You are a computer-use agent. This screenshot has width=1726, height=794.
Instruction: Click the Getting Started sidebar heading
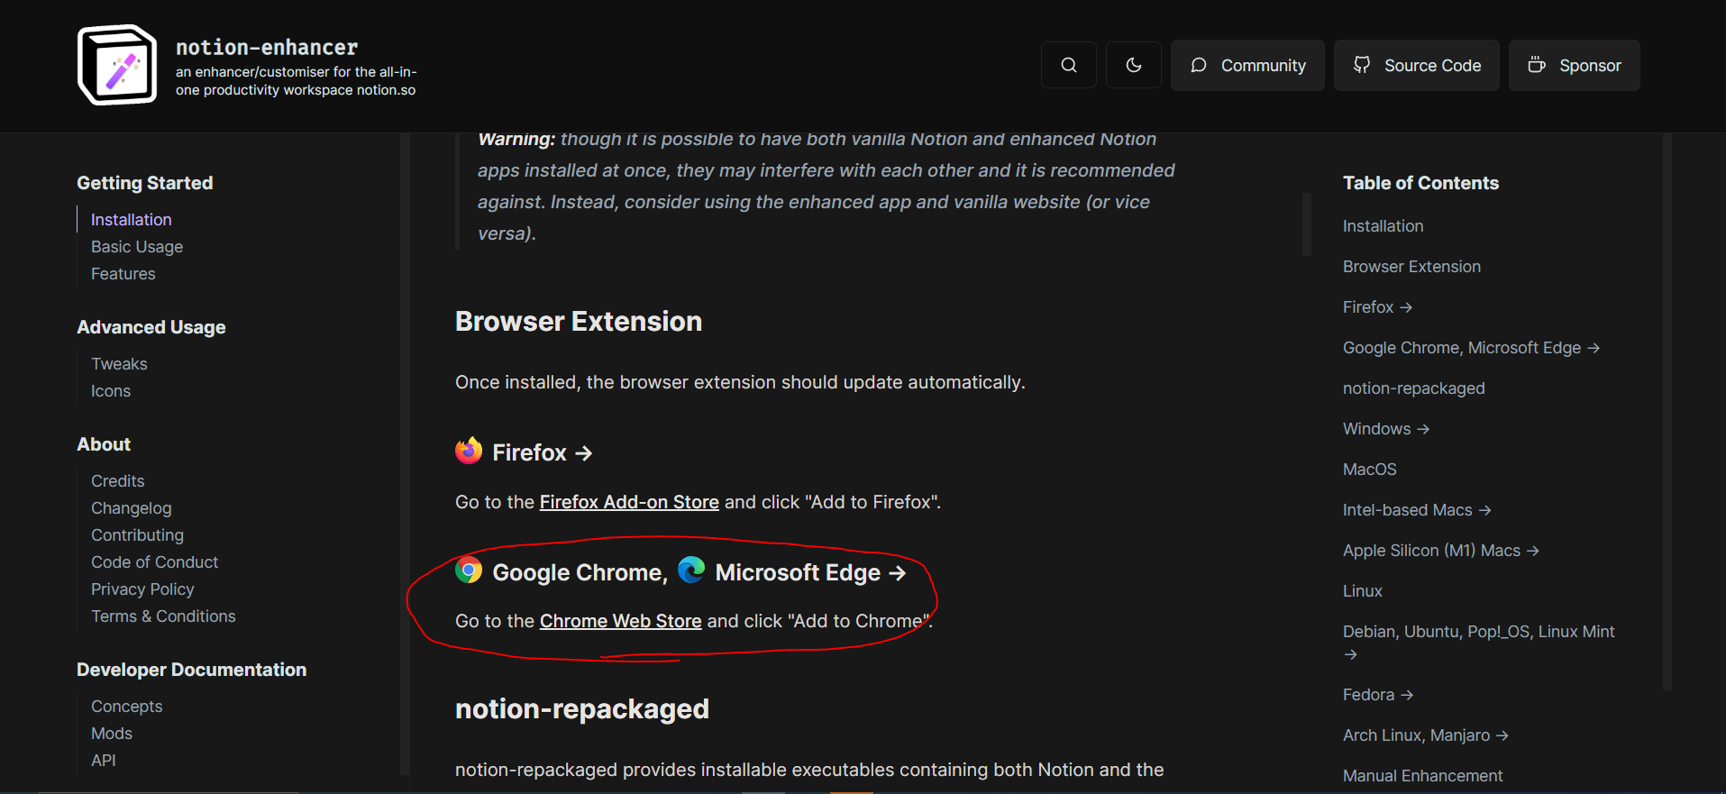[145, 183]
